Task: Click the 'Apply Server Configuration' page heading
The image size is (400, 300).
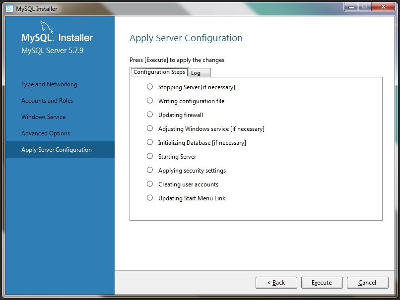Action: (x=186, y=38)
